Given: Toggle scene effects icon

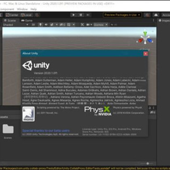Looking at the screenshot, I should click(51, 25).
